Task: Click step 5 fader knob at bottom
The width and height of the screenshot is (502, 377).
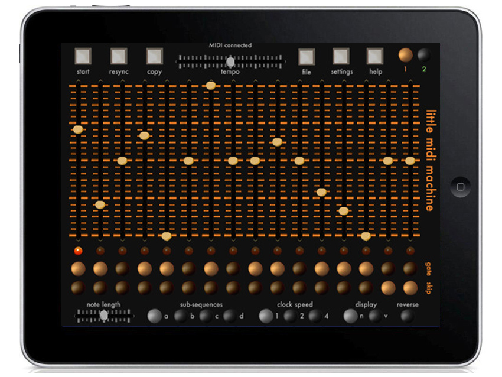Action: coord(167,236)
